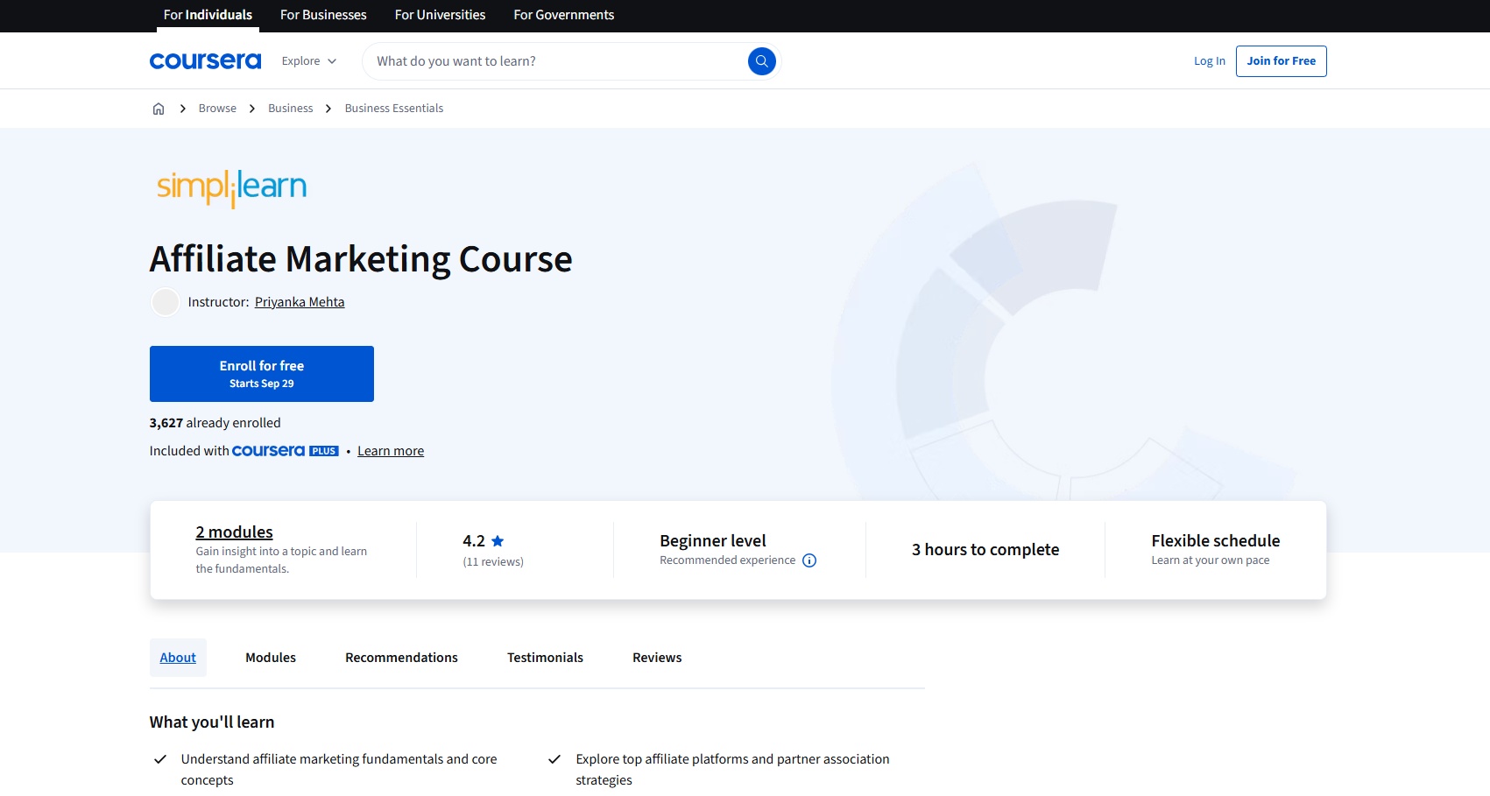1490x796 pixels.
Task: Switch to For Individuals tab
Action: tap(208, 15)
